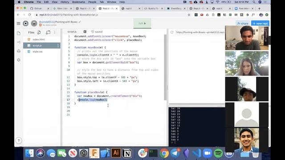Open the user avatar next to repl title

34,24
